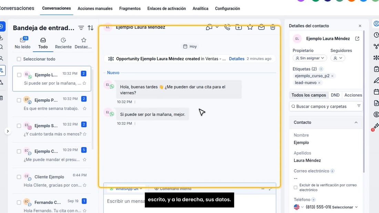Switch to the Acciones tab in contact details
Screen dimensions: 379x213
click(x=353, y=95)
